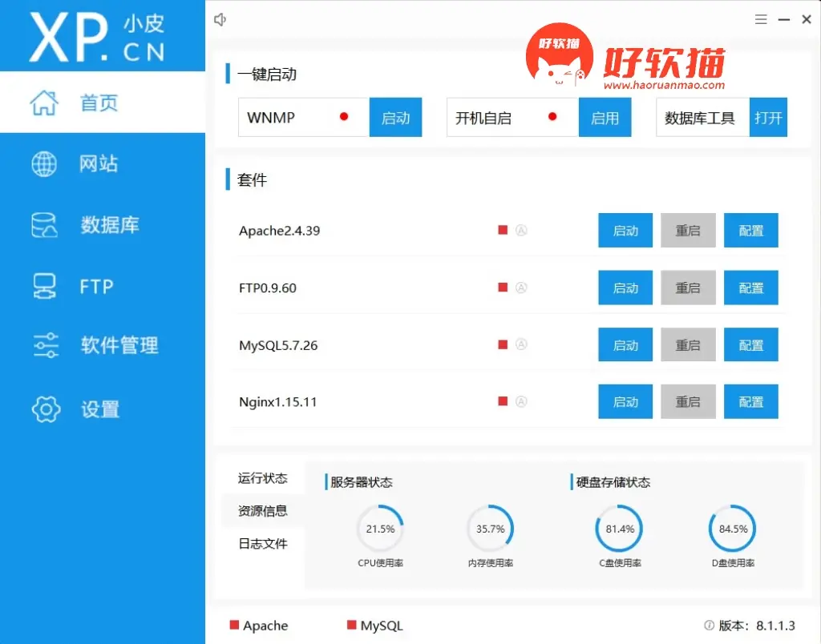
Task: Click the C盘使用率 81.4% gauge
Action: click(620, 529)
